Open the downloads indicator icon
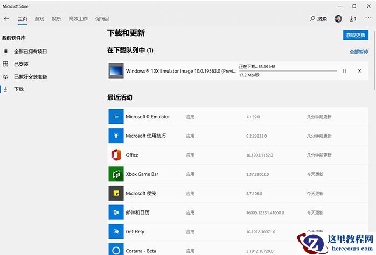This screenshot has width=376, height=255. 352,19
